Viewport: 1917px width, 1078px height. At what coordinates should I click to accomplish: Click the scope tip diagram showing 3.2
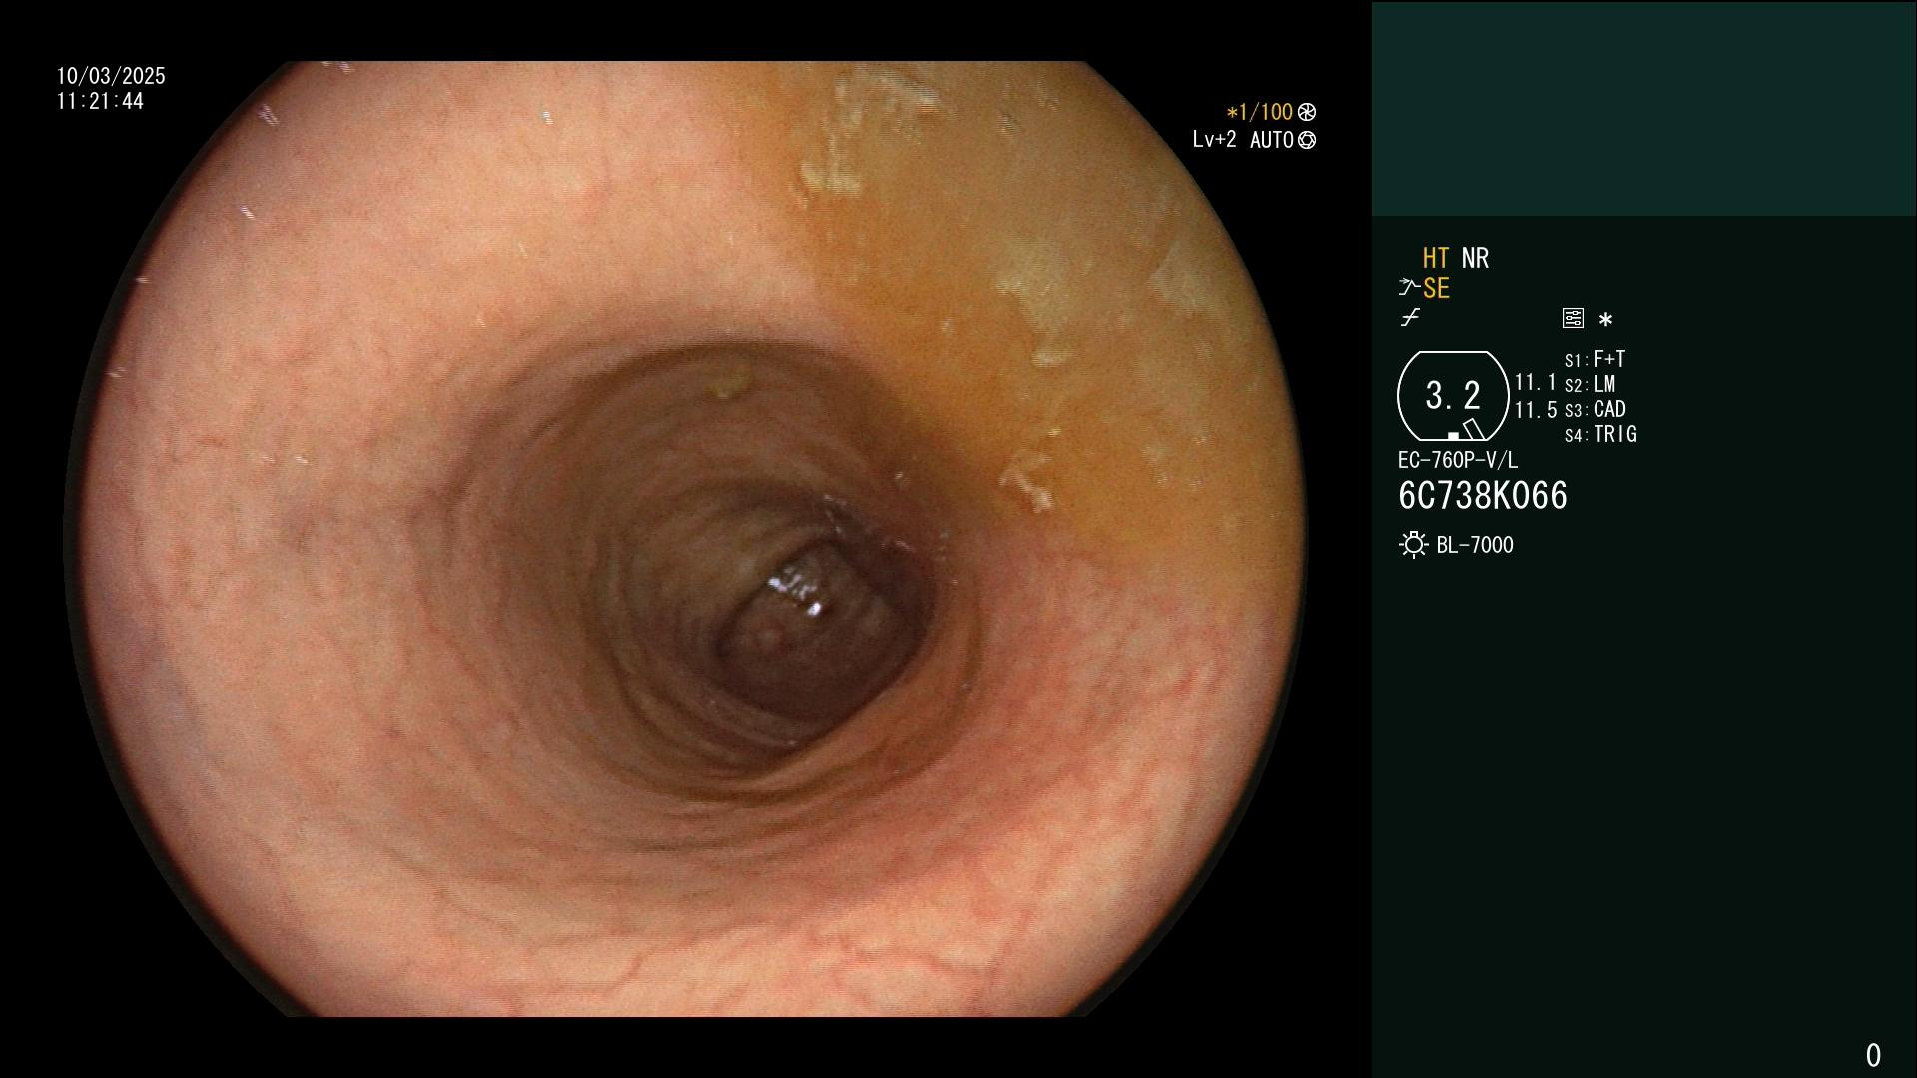pos(1453,396)
